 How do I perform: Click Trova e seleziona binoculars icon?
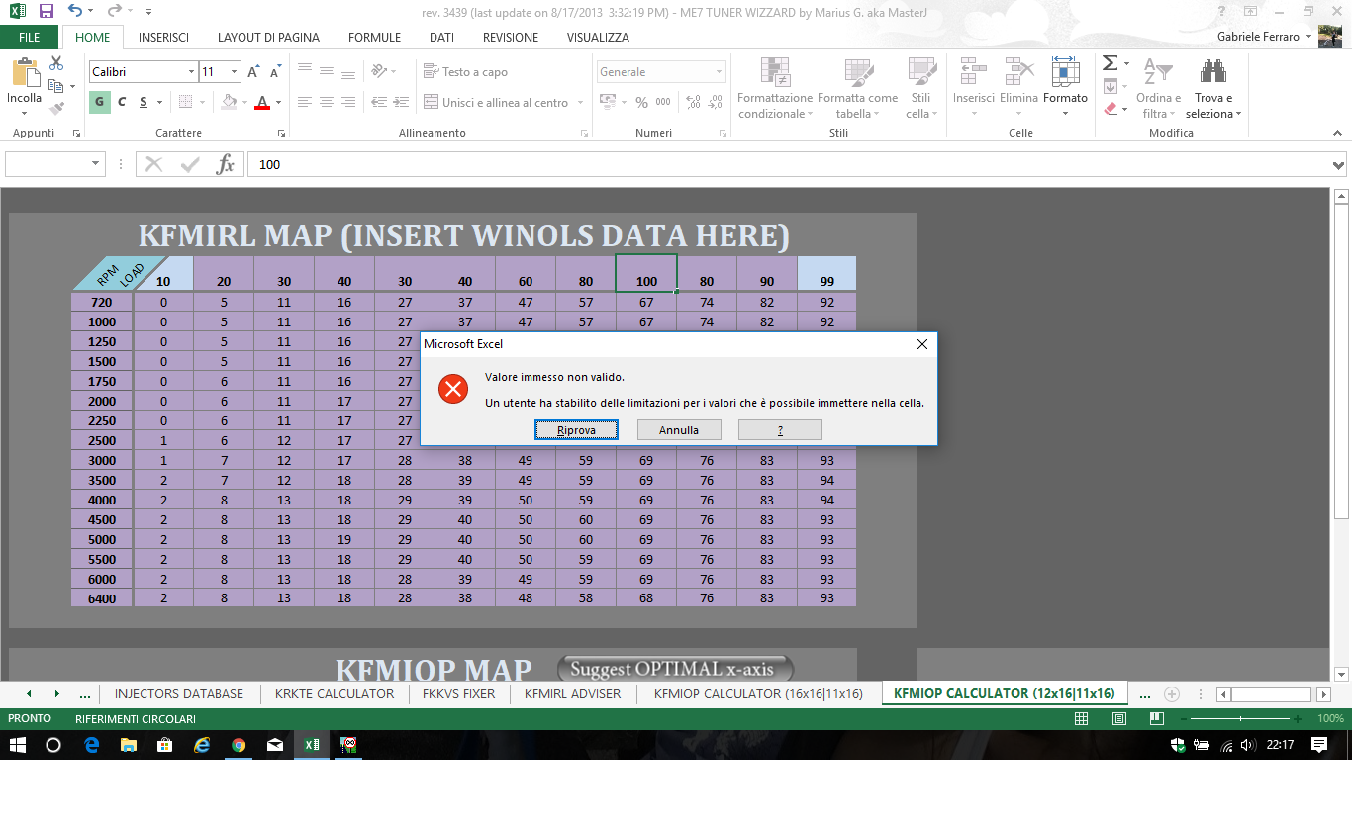pos(1213,72)
